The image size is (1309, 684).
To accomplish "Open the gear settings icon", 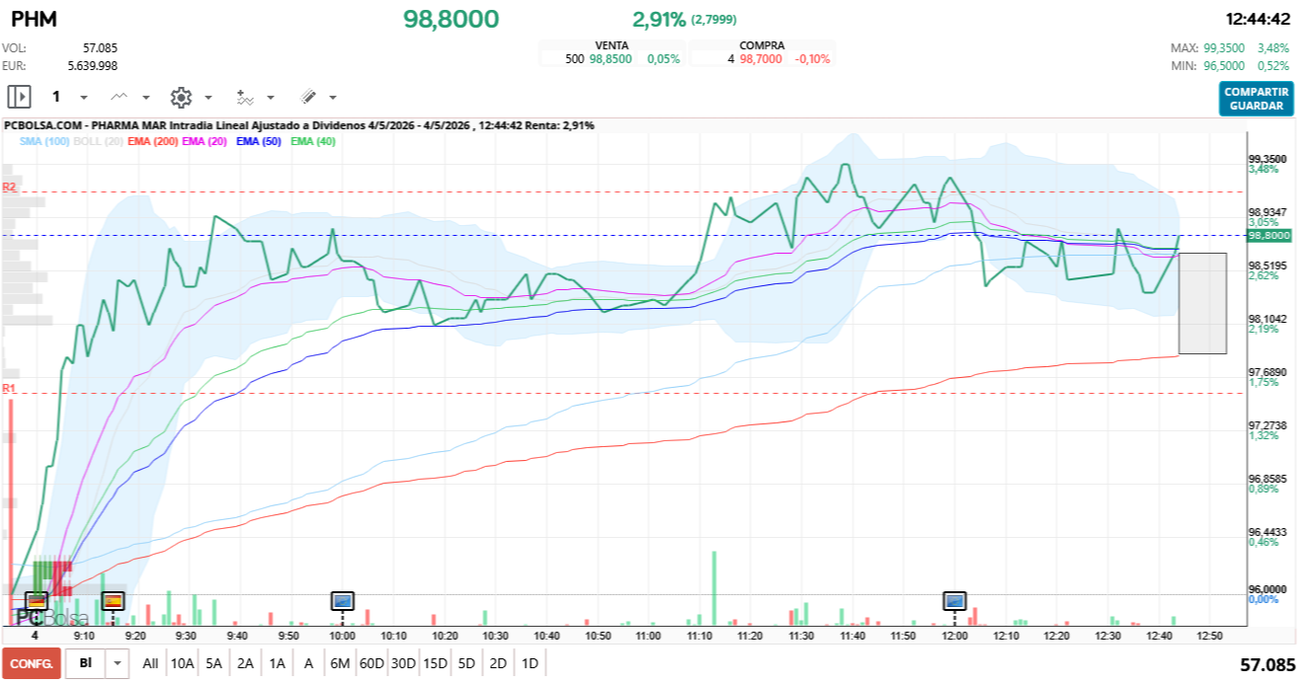I will tap(181, 97).
